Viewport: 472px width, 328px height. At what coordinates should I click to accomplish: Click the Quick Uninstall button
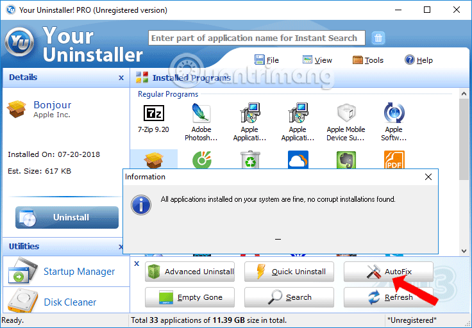[289, 272]
